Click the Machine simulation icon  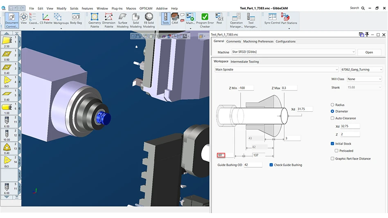(190, 19)
